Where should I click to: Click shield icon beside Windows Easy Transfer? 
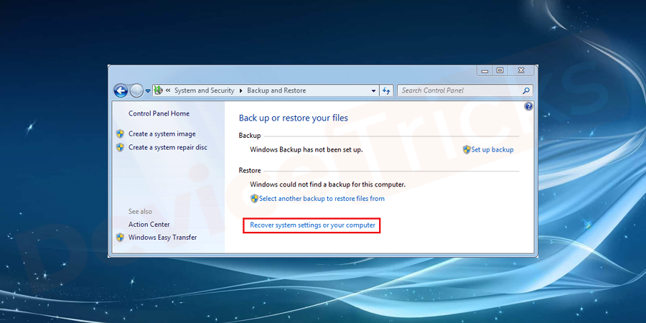coord(120,238)
